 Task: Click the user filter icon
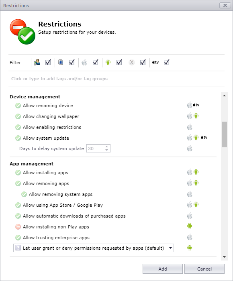[37, 62]
